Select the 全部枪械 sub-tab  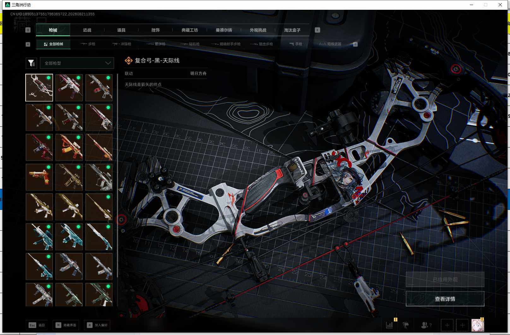tap(53, 44)
